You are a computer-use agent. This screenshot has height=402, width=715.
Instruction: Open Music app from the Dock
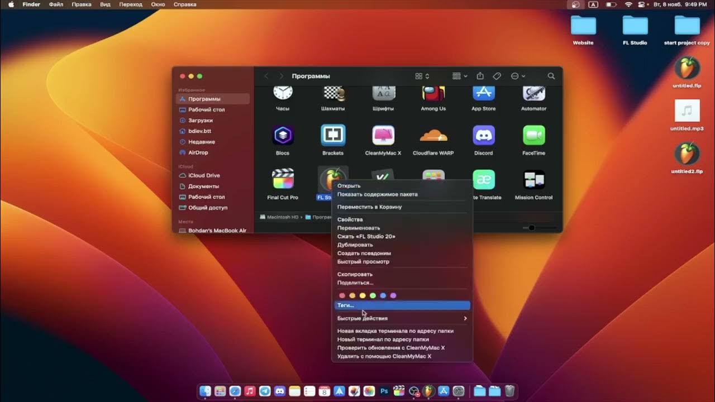pyautogui.click(x=250, y=391)
